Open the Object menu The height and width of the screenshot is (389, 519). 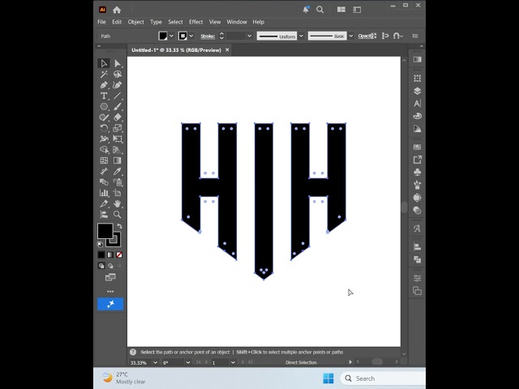tap(135, 22)
